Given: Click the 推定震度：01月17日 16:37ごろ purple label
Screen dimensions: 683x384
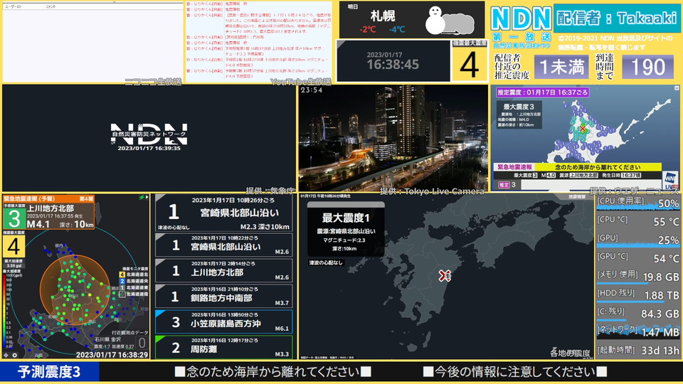Looking at the screenshot, I should click(x=542, y=92).
